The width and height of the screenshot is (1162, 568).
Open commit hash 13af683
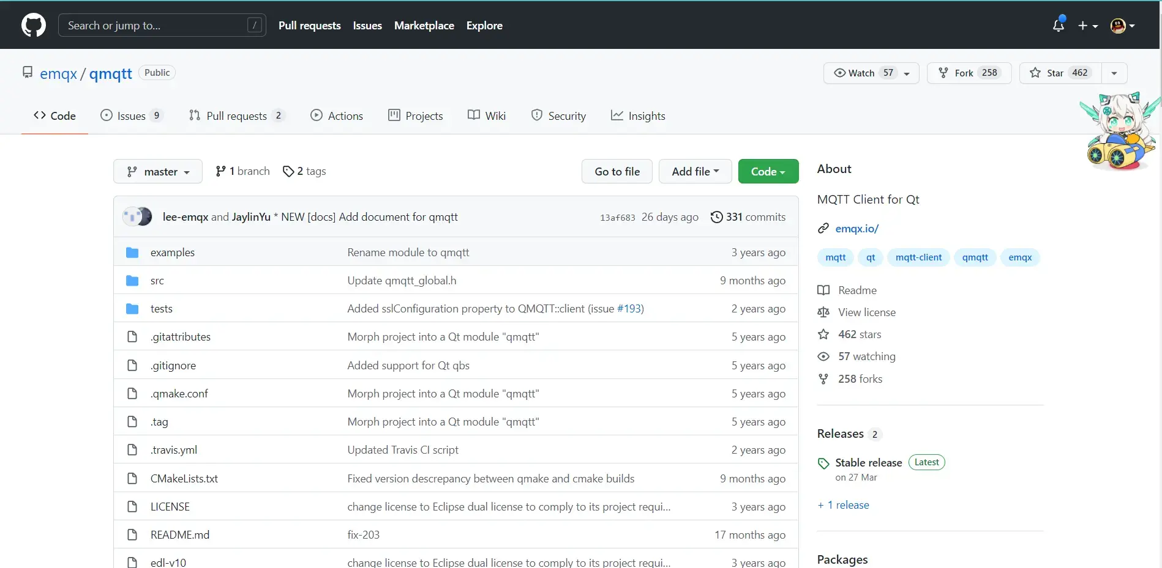618,218
